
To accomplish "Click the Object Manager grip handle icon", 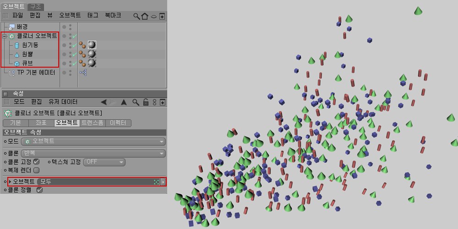I will (5, 16).
